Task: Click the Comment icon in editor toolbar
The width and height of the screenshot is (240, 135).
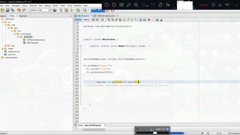Action: click(157, 19)
